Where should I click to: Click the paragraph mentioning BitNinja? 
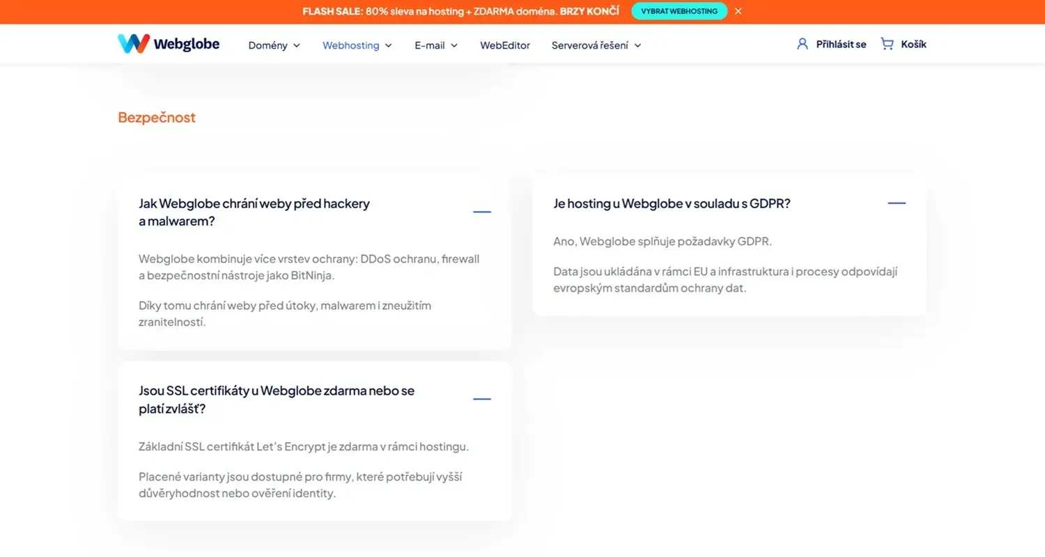click(309, 267)
